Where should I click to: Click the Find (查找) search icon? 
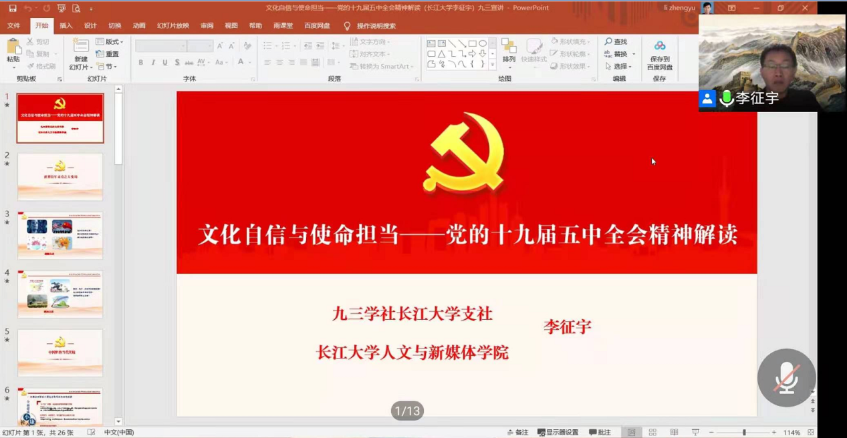pyautogui.click(x=609, y=41)
